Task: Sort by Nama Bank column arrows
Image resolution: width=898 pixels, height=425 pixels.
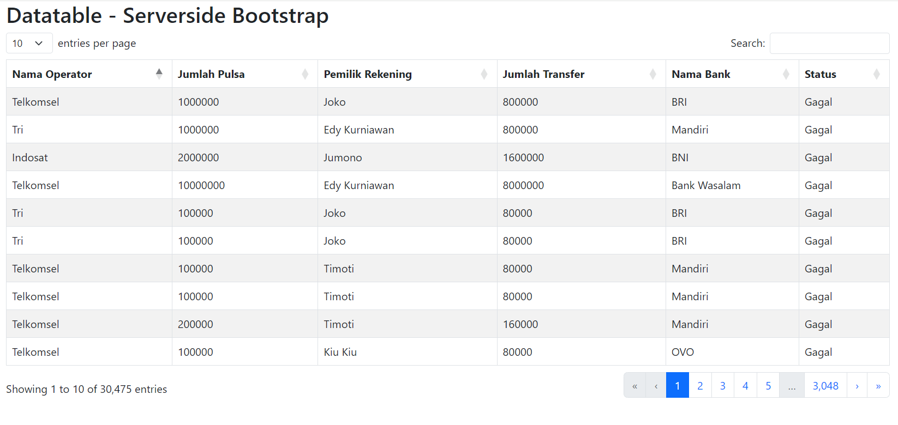Action: point(786,74)
